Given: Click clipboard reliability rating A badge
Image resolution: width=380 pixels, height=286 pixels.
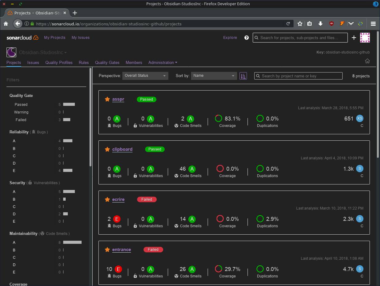Looking at the screenshot, I should point(117,169).
